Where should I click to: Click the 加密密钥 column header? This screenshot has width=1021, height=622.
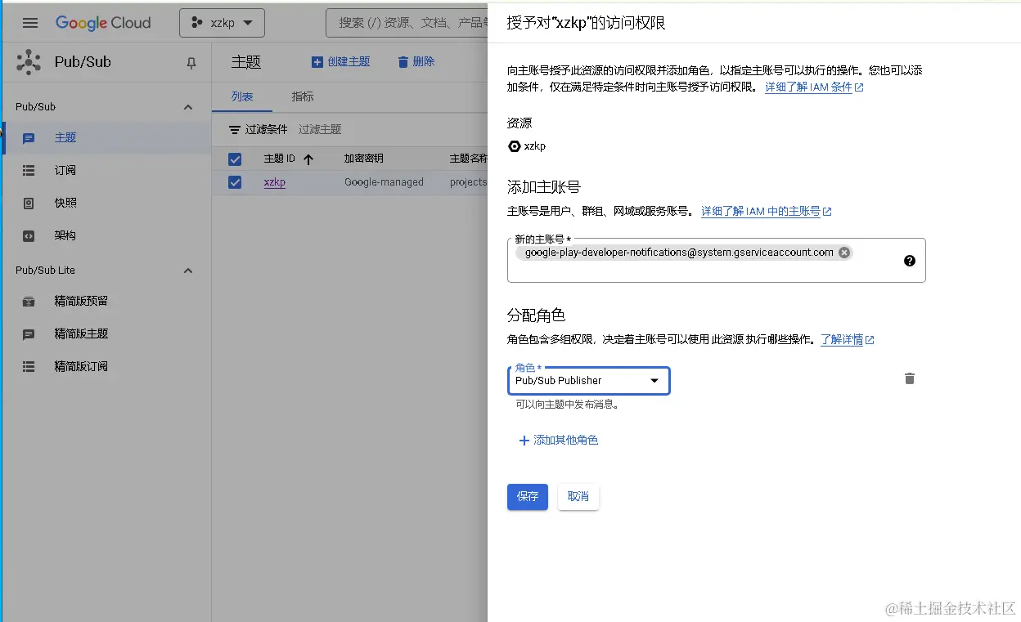[x=363, y=159]
